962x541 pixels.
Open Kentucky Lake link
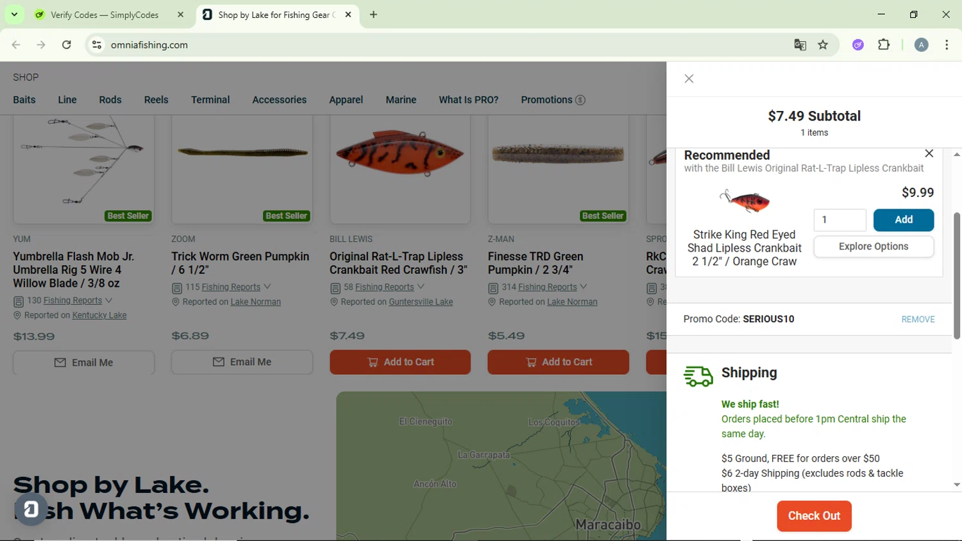tap(99, 316)
